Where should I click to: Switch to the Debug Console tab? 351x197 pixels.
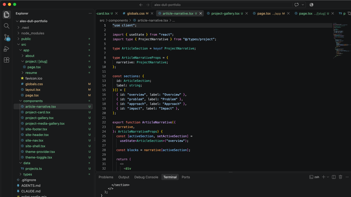[x=146, y=177]
